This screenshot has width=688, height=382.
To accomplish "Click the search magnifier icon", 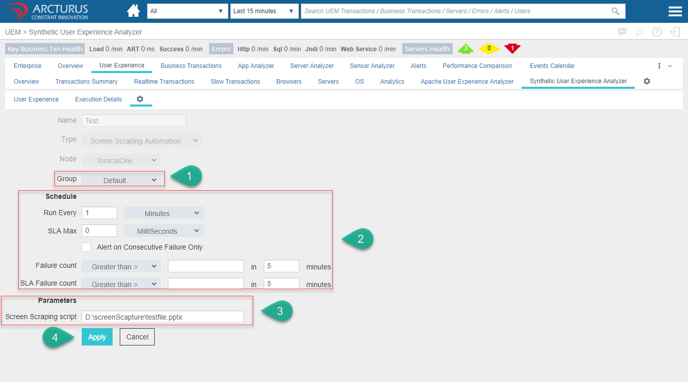I will point(615,11).
